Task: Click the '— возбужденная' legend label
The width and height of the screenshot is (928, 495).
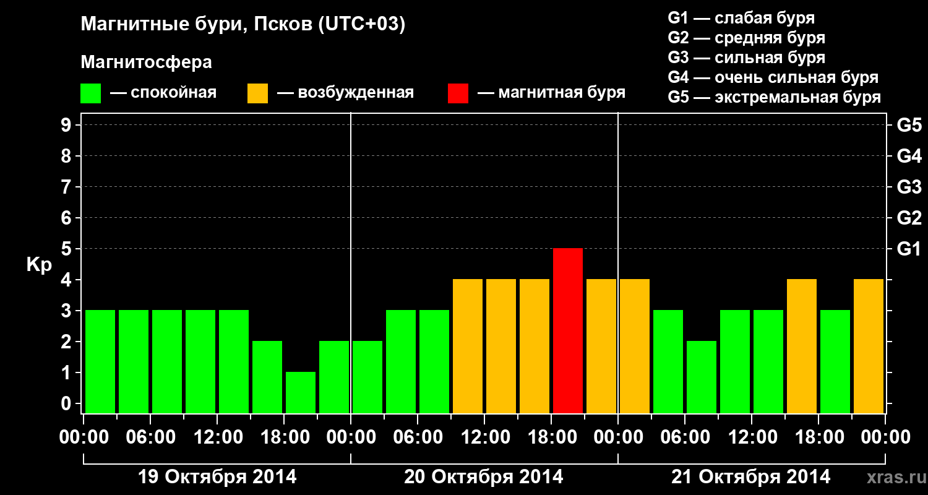Action: [345, 93]
